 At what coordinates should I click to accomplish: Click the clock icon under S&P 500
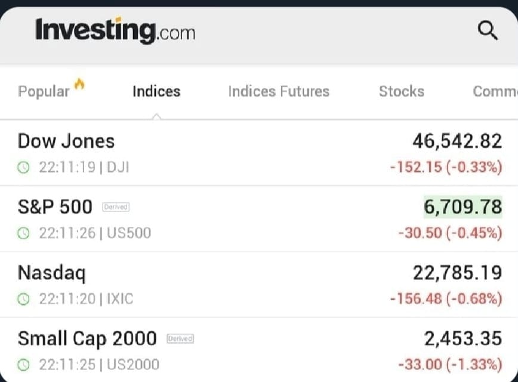pos(24,233)
